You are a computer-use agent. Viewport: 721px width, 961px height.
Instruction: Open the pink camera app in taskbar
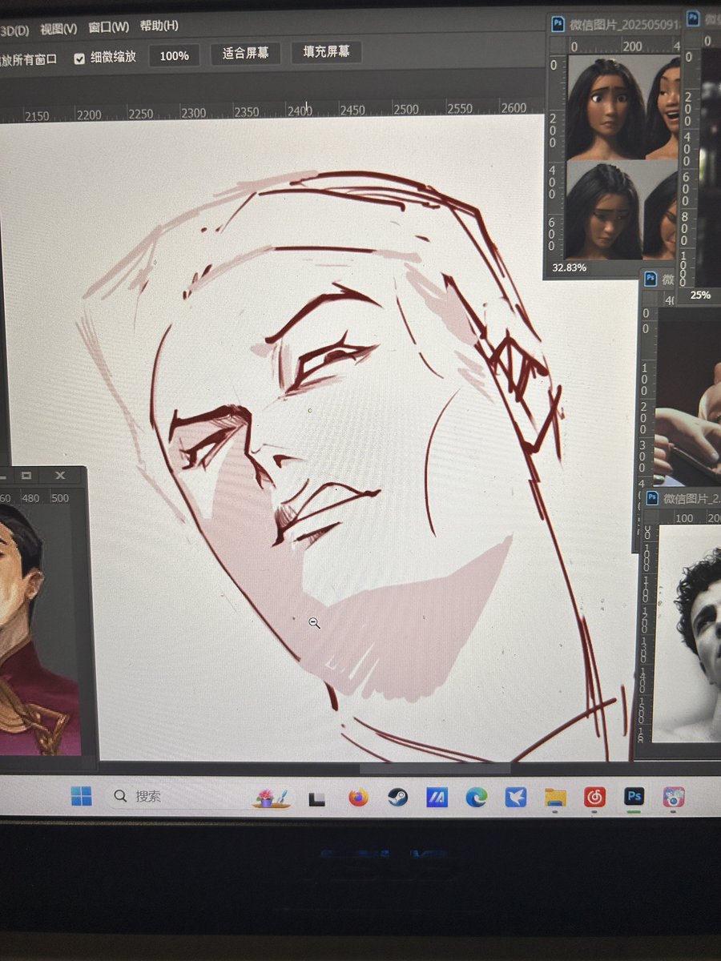[x=674, y=796]
